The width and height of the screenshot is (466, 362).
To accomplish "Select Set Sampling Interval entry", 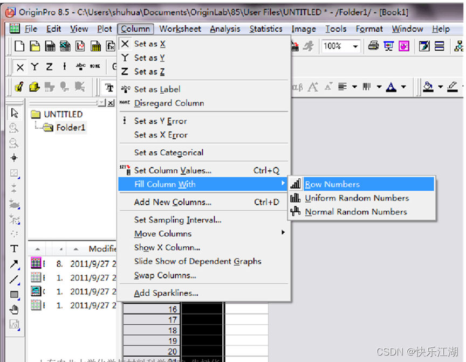I will (202, 220).
